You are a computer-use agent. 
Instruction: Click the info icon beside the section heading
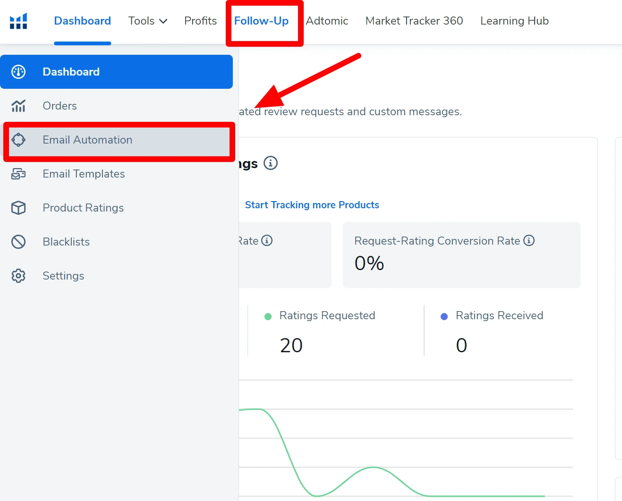click(271, 163)
